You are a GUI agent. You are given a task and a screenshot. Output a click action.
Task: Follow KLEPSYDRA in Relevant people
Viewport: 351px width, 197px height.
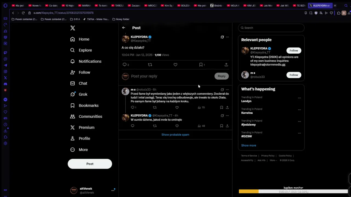294,50
